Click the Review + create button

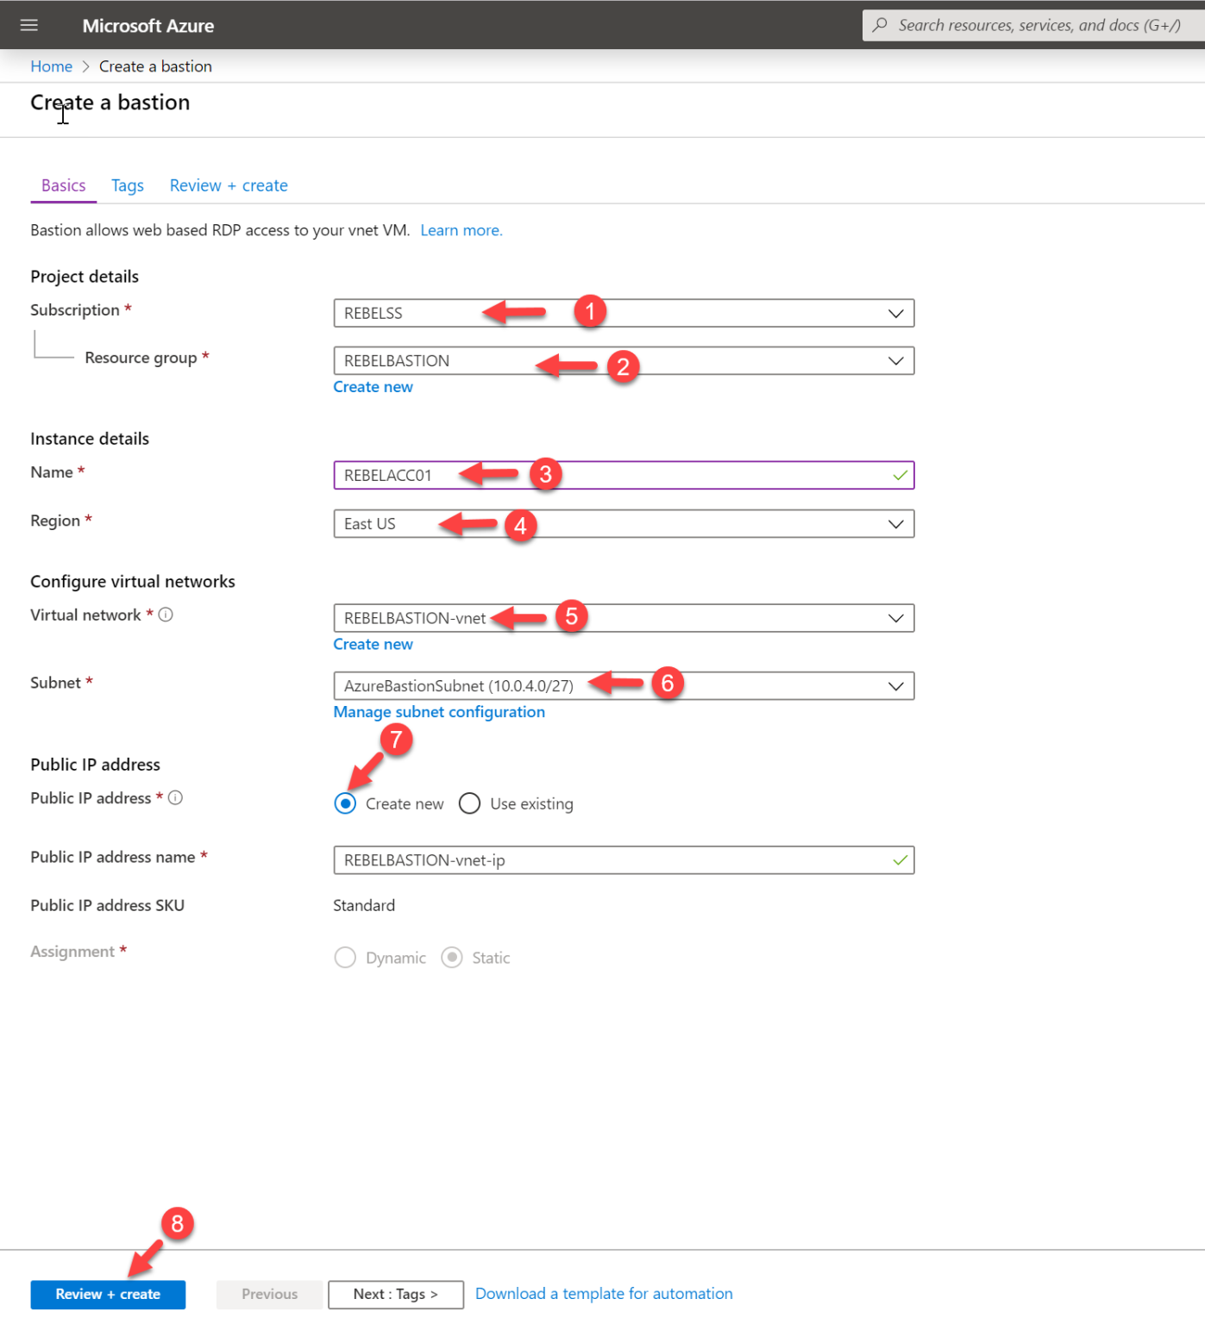pos(107,1294)
